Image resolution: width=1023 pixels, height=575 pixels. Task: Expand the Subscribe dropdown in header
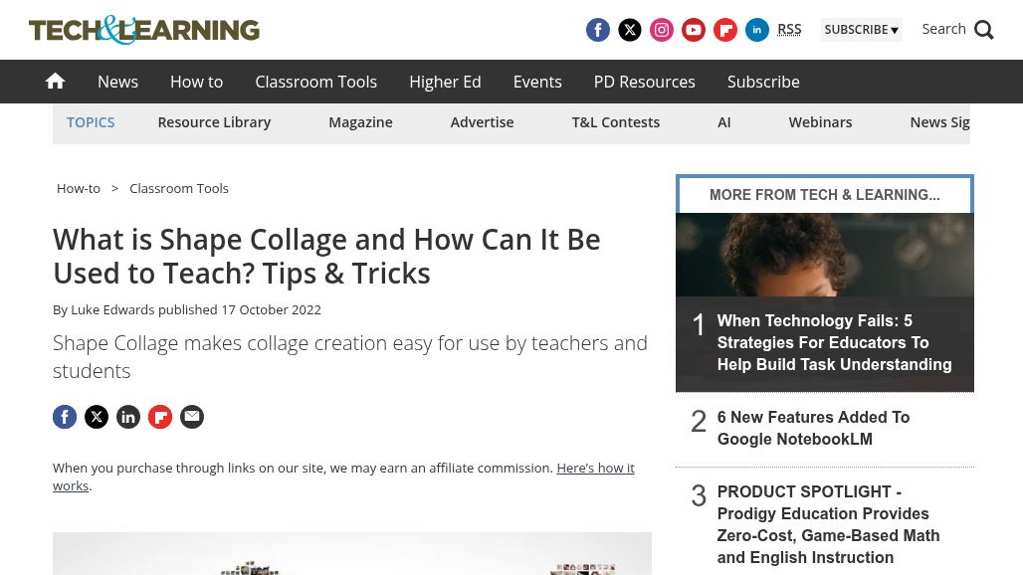tap(861, 30)
